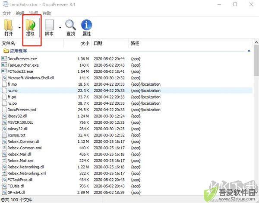
Task: Click the vertical scrollbar thumb
Action: 256,61
